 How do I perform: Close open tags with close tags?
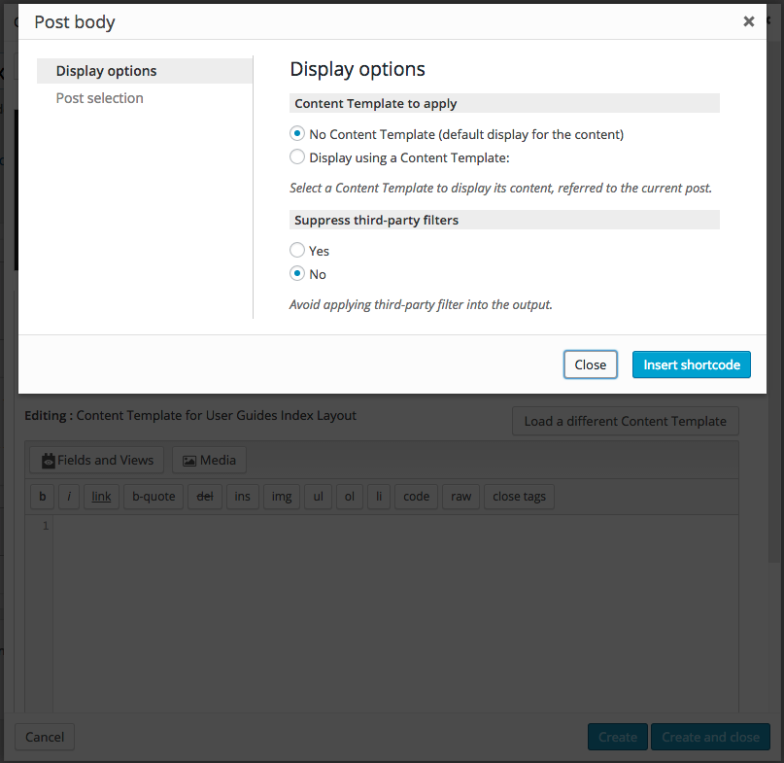519,497
